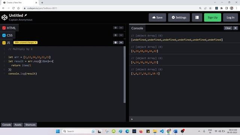This screenshot has height=135, width=240.
Task: Share this page icon
Action: (205, 8)
